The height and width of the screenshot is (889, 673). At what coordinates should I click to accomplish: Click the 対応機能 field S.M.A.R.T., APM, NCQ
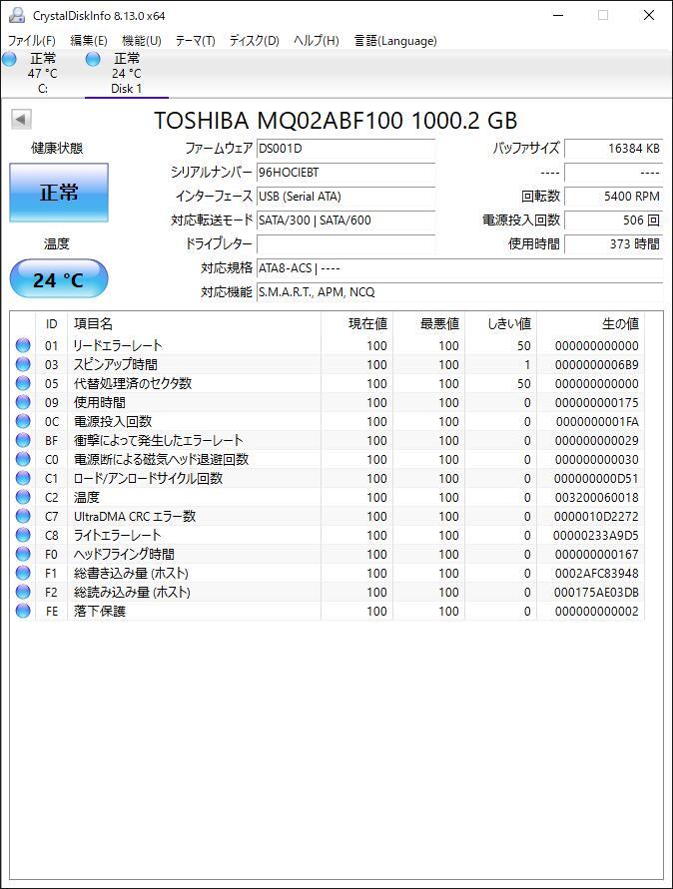click(x=459, y=292)
